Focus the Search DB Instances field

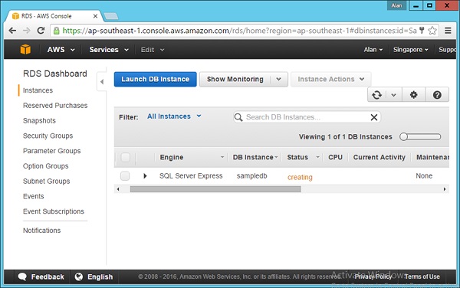click(307, 117)
